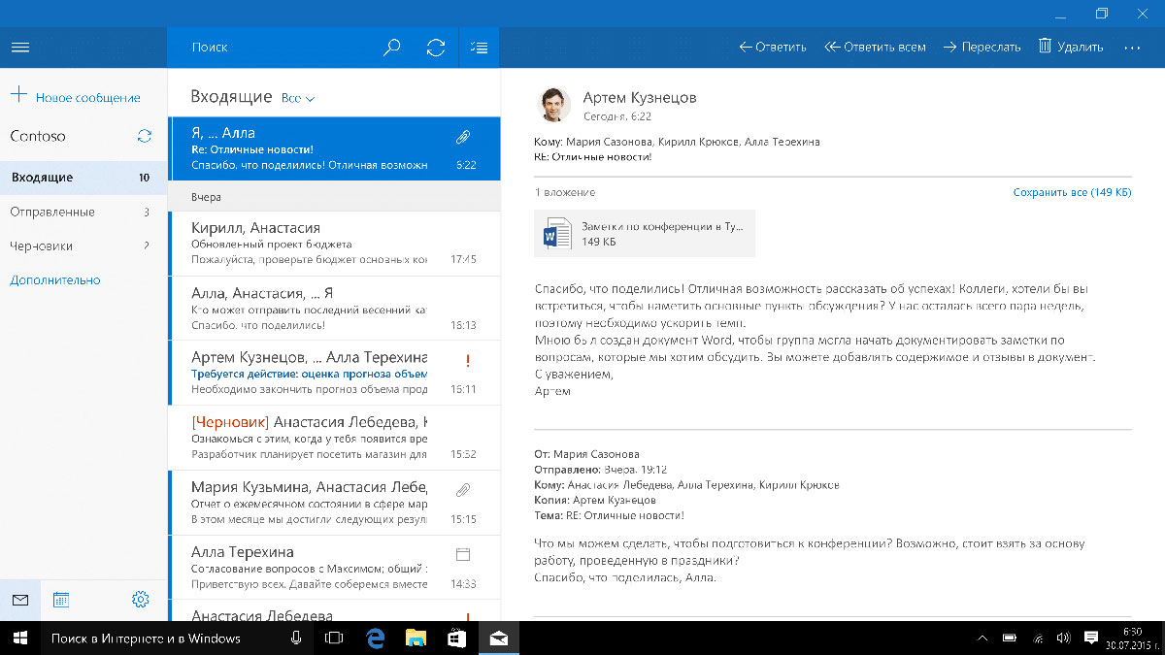The width and height of the screenshot is (1165, 655).
Task: Focus the taskbar search box
Action: point(157,638)
